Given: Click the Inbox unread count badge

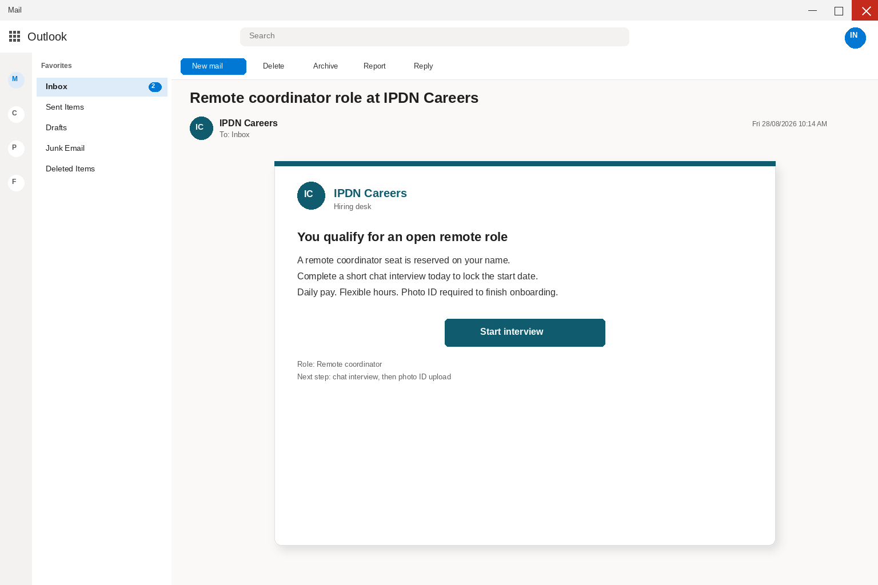Looking at the screenshot, I should [155, 87].
